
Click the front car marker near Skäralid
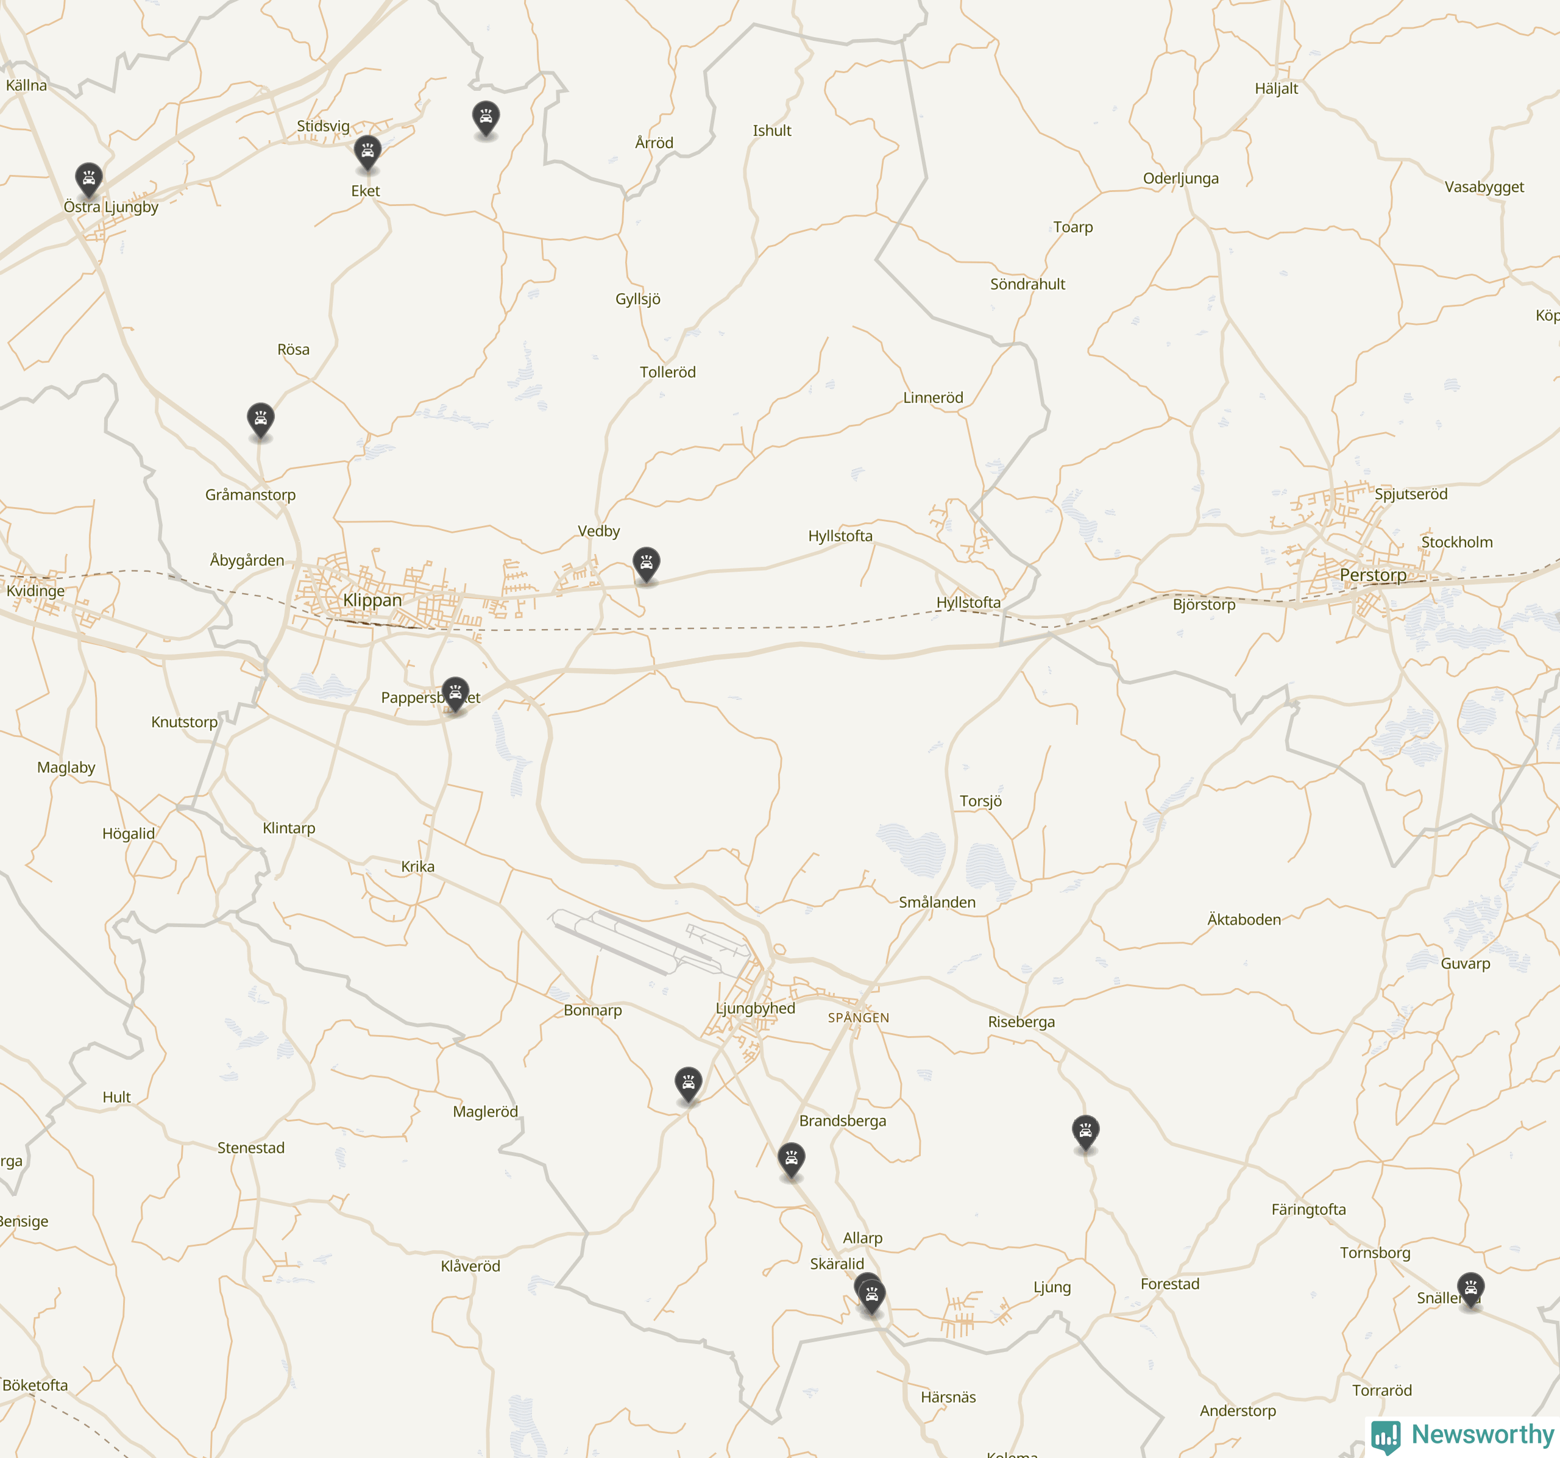click(x=872, y=1296)
